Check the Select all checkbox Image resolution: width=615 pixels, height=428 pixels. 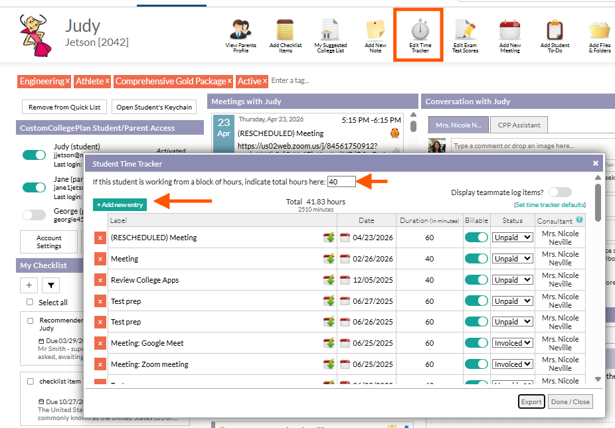(30, 303)
